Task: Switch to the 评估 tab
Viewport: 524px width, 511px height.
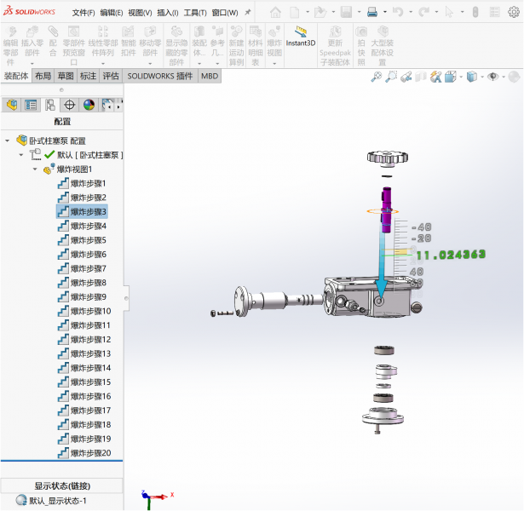Action: (x=112, y=76)
